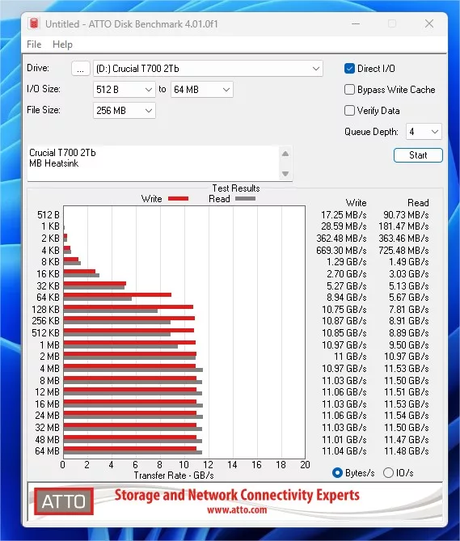Enable Bypass Write Cache checkbox
Image resolution: width=460 pixels, height=541 pixels.
click(349, 90)
